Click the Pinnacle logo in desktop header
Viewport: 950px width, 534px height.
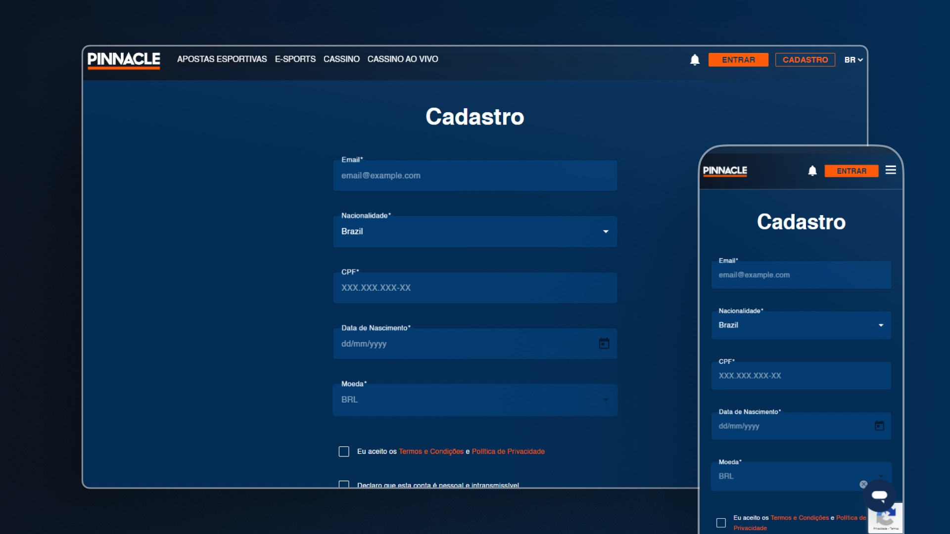124,60
